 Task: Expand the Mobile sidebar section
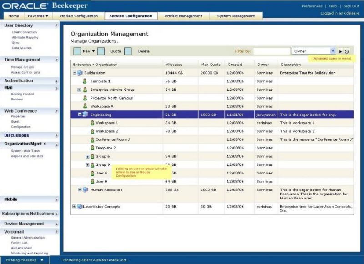56,200
